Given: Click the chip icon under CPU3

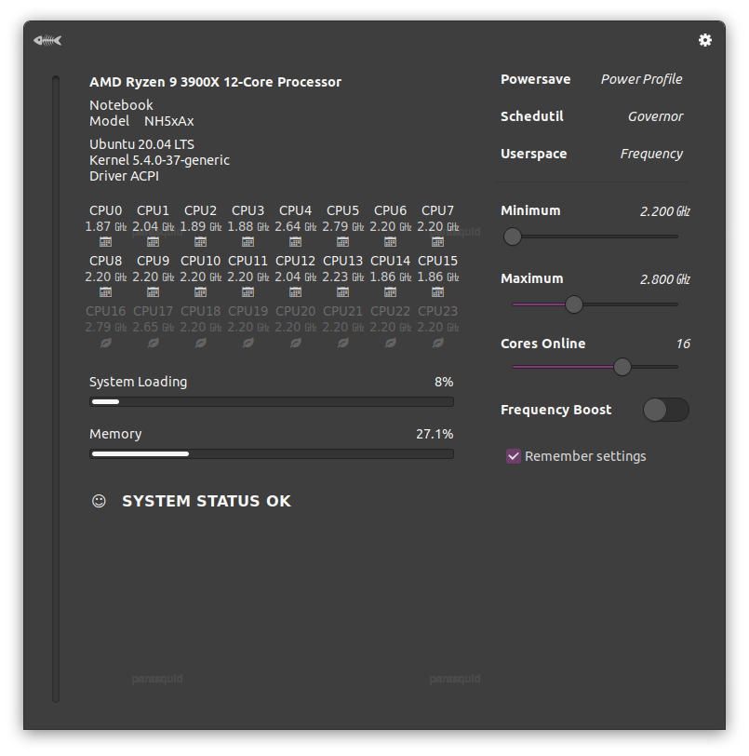Looking at the screenshot, I should [x=247, y=241].
